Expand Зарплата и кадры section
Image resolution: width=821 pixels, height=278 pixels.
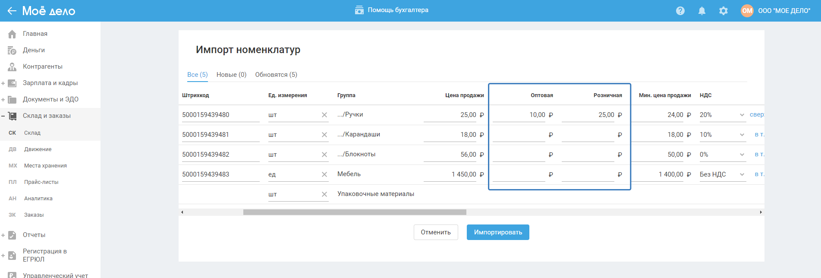(3, 83)
